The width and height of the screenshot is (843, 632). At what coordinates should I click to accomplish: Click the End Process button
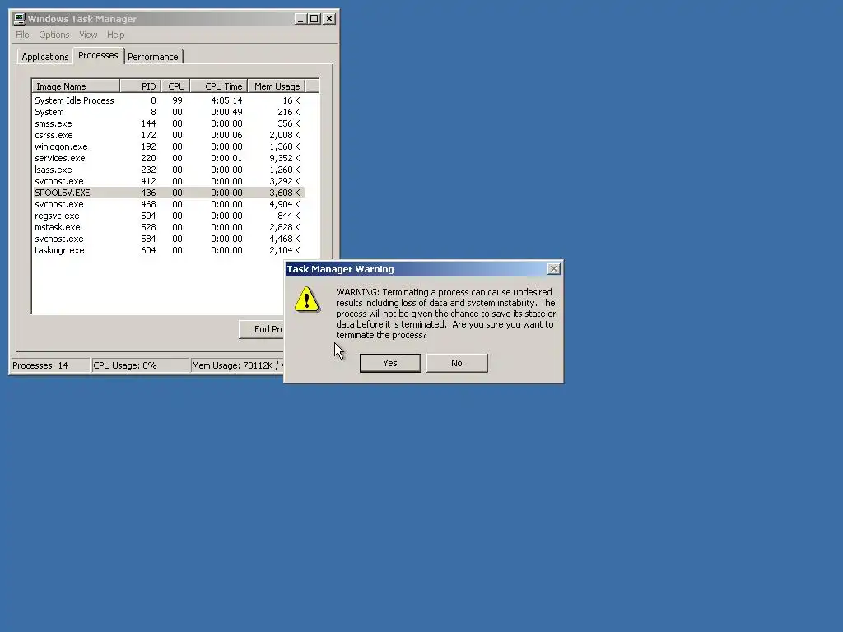pos(262,329)
